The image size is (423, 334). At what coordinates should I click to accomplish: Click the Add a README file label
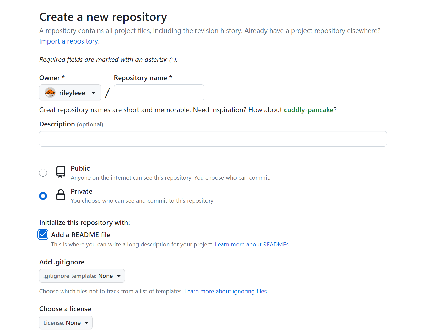[81, 235]
